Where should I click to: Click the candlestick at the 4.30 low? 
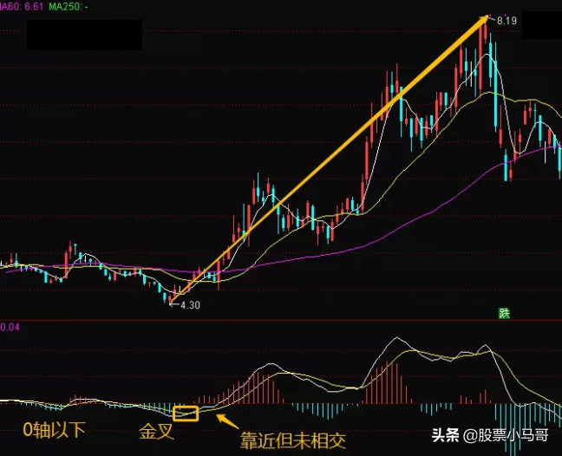coord(169,300)
